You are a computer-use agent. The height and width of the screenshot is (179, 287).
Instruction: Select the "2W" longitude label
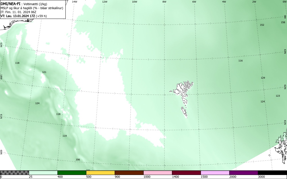click(x=254, y=2)
